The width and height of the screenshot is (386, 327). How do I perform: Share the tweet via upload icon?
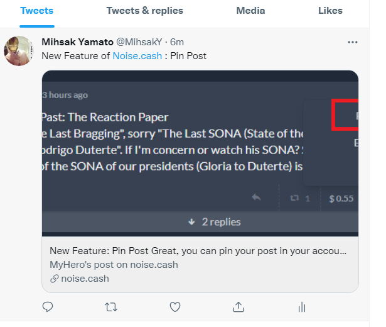tap(239, 307)
